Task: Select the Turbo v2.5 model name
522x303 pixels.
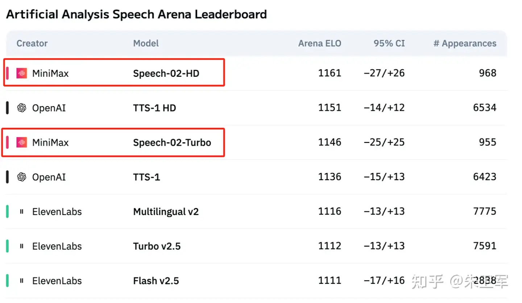Action: click(x=157, y=246)
